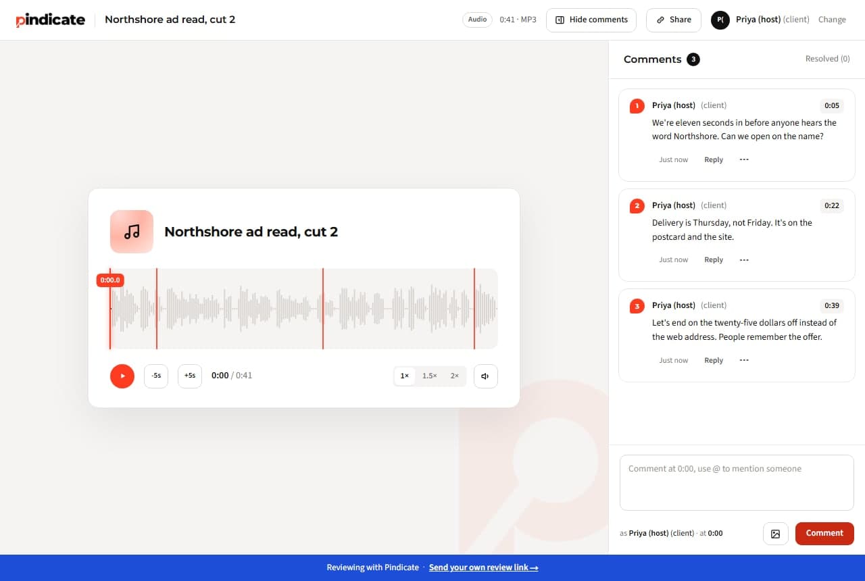Click the header title Northshore ad read, cut 2
The width and height of the screenshot is (865, 581).
pos(170,20)
